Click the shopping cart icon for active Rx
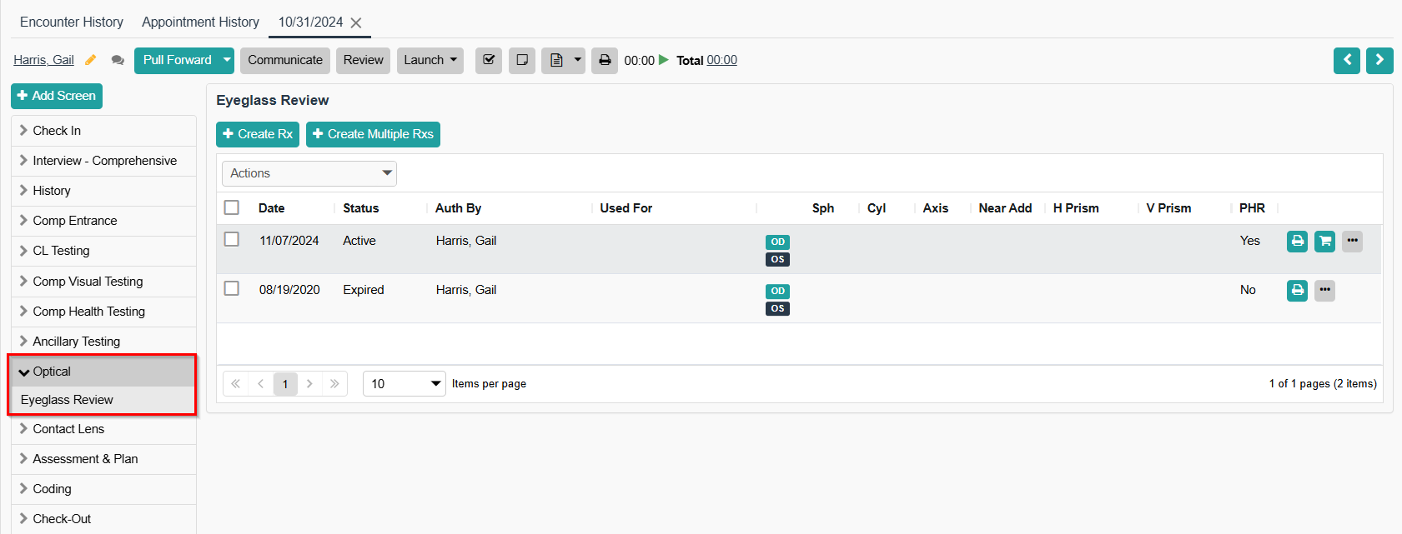Image resolution: width=1402 pixels, height=534 pixels. pyautogui.click(x=1324, y=242)
